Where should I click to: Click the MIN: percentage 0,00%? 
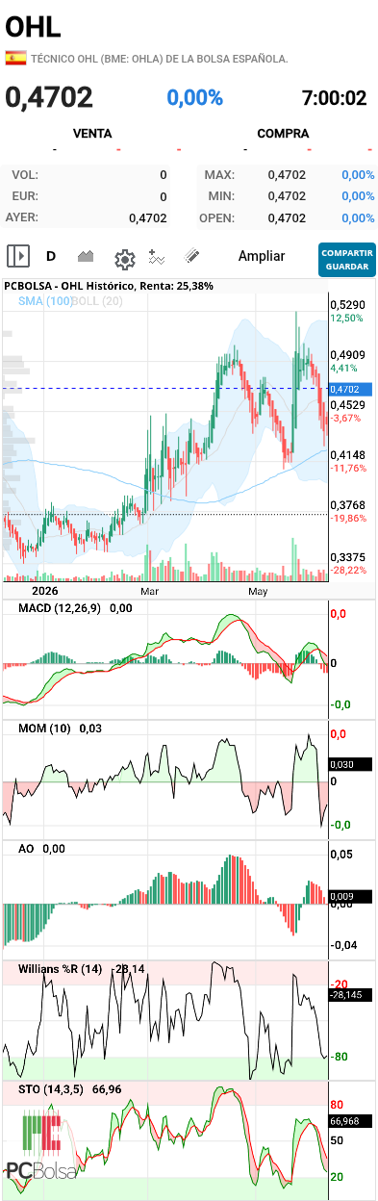coord(358,195)
